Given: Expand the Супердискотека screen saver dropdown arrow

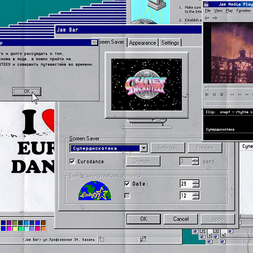Looking at the screenshot, I should 144,148.
